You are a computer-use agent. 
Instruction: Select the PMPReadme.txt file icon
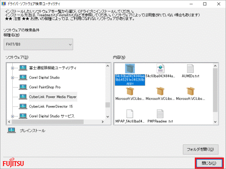160,114
